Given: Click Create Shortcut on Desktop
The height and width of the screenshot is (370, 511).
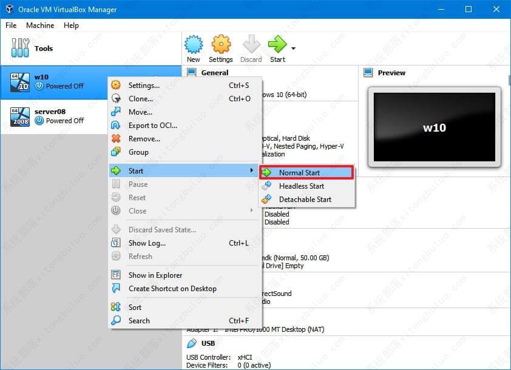Looking at the screenshot, I should 172,289.
